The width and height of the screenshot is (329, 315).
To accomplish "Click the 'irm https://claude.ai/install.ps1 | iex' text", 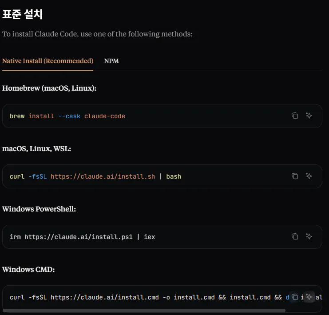I will 82,237.
